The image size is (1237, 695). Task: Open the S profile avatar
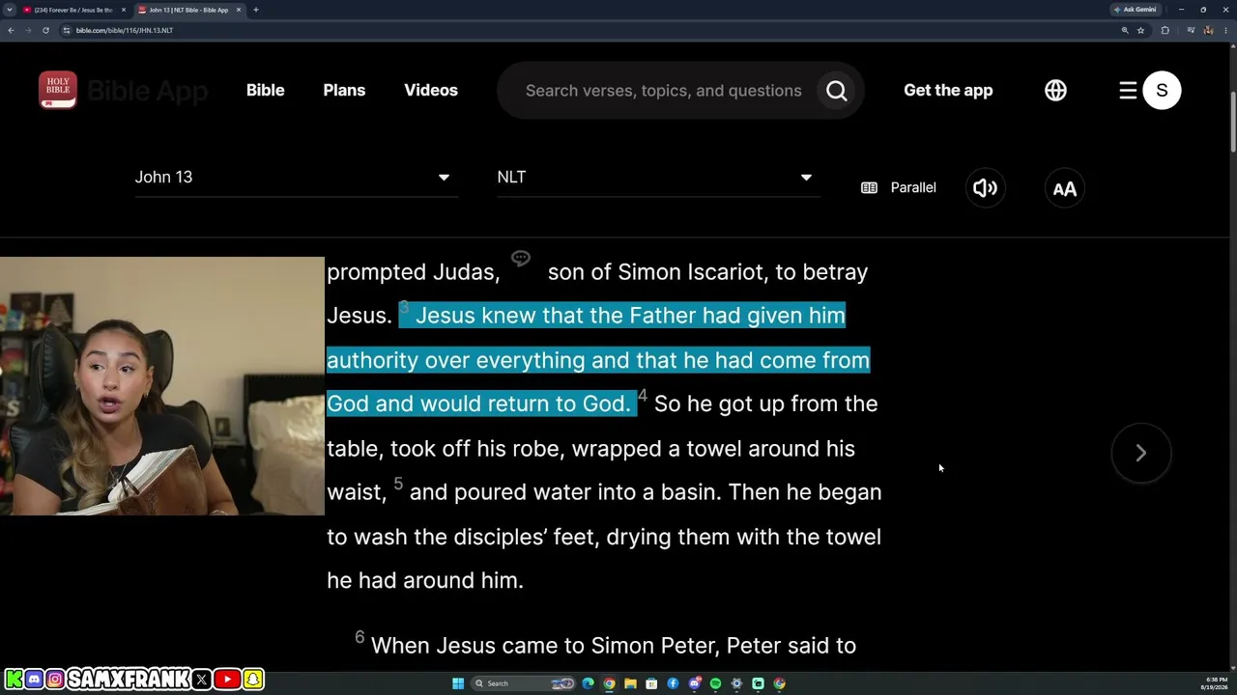tap(1162, 90)
